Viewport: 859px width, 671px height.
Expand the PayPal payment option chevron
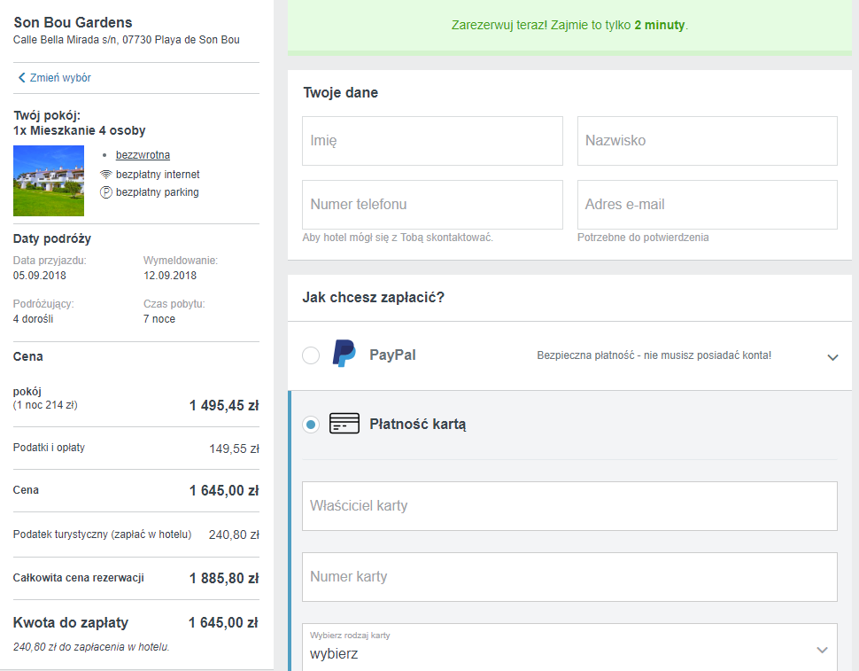pos(832,357)
